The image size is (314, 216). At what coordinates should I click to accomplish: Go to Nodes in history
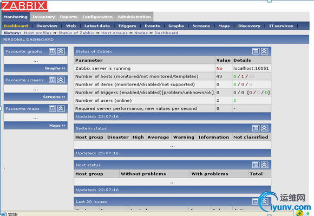click(x=141, y=33)
